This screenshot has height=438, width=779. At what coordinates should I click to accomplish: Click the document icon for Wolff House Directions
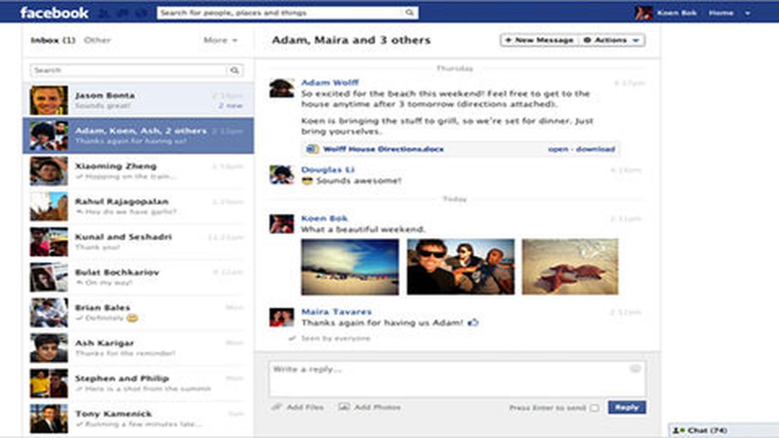click(x=312, y=149)
